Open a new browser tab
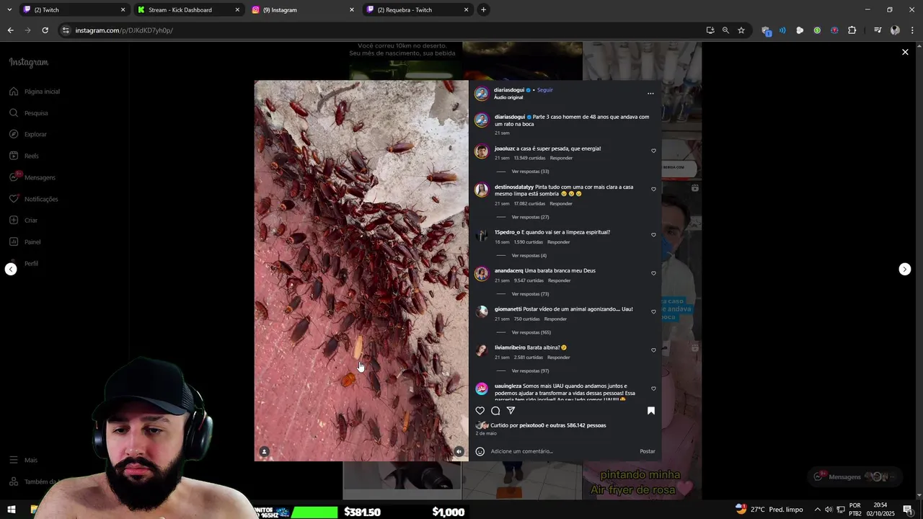 click(483, 10)
